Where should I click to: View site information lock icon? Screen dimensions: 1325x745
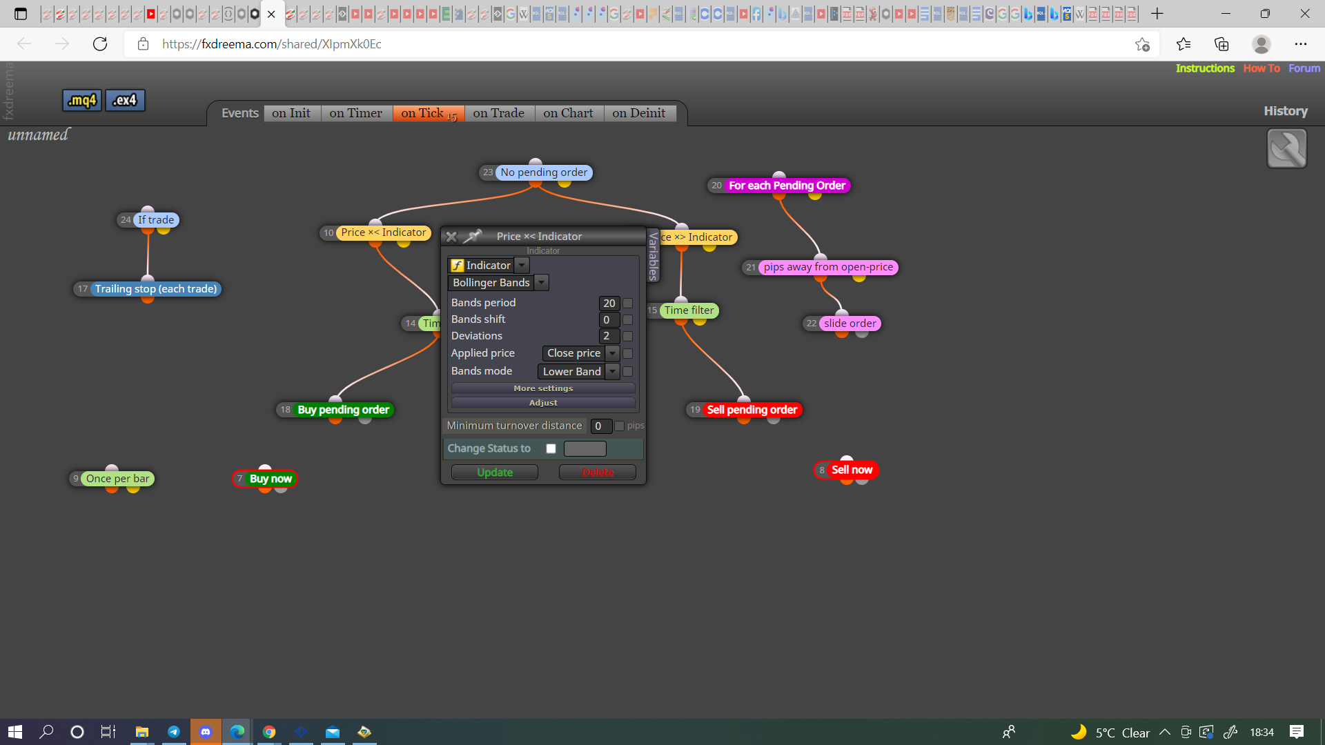pyautogui.click(x=143, y=44)
